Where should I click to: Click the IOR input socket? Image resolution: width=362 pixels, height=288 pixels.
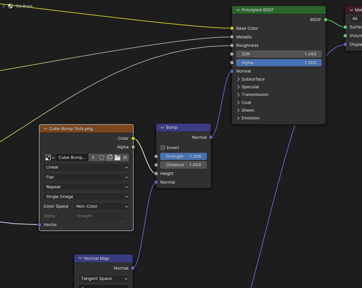click(232, 54)
